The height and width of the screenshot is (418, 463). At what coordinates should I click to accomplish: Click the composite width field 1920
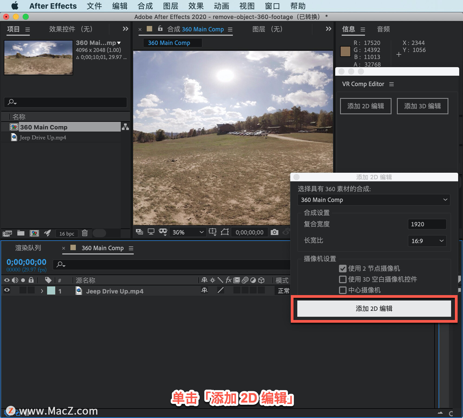pyautogui.click(x=427, y=224)
